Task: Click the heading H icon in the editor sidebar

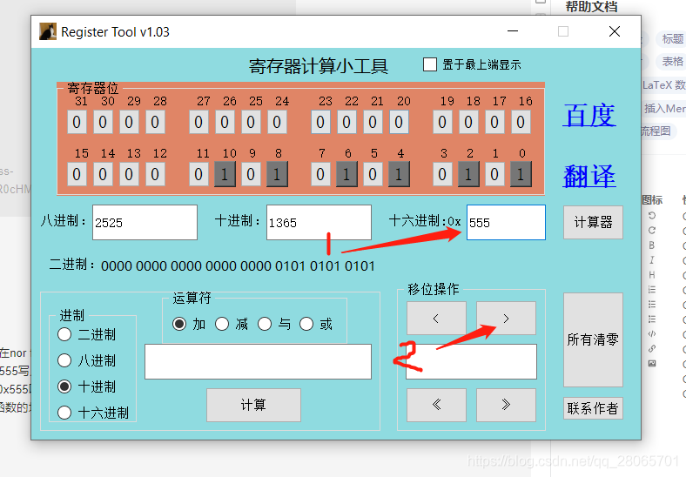Action: [652, 275]
